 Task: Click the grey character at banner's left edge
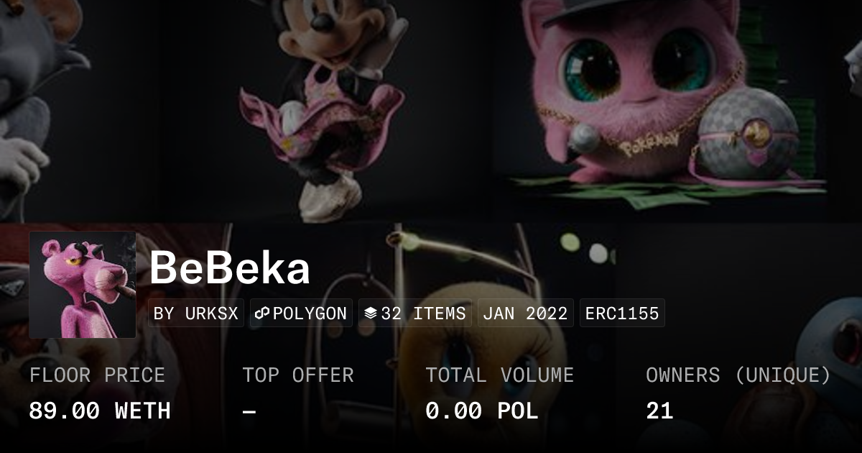29,108
